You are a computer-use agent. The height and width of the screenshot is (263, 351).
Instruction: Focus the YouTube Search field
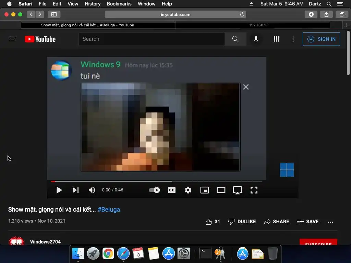click(x=152, y=39)
